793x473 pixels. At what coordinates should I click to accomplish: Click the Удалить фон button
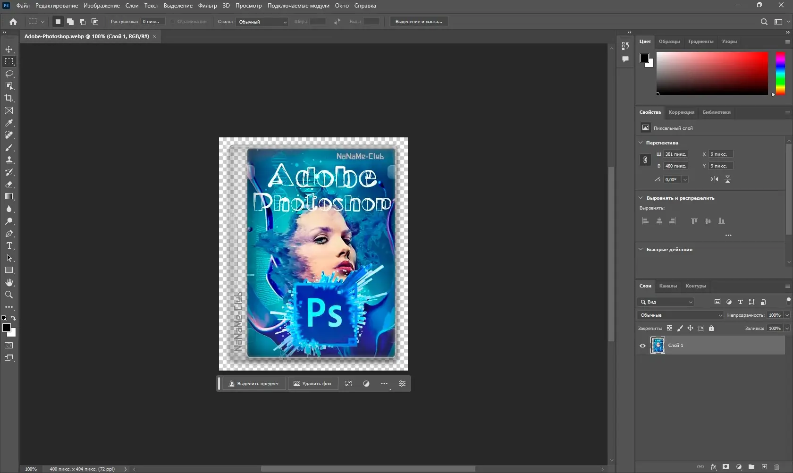point(312,384)
